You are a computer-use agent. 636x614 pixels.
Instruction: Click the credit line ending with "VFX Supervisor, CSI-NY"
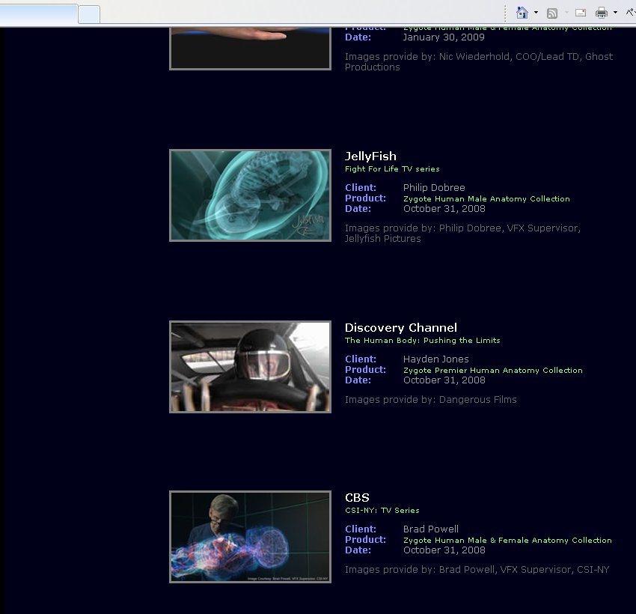(x=477, y=570)
